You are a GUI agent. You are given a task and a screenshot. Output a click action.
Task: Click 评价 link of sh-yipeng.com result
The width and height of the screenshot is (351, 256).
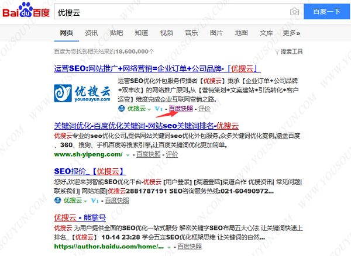[172, 154]
